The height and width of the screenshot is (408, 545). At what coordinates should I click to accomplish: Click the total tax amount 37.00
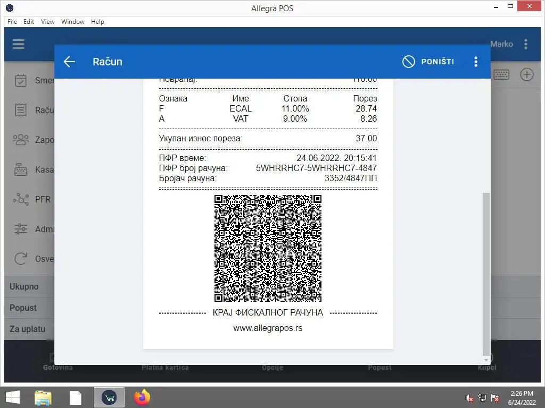pos(366,139)
